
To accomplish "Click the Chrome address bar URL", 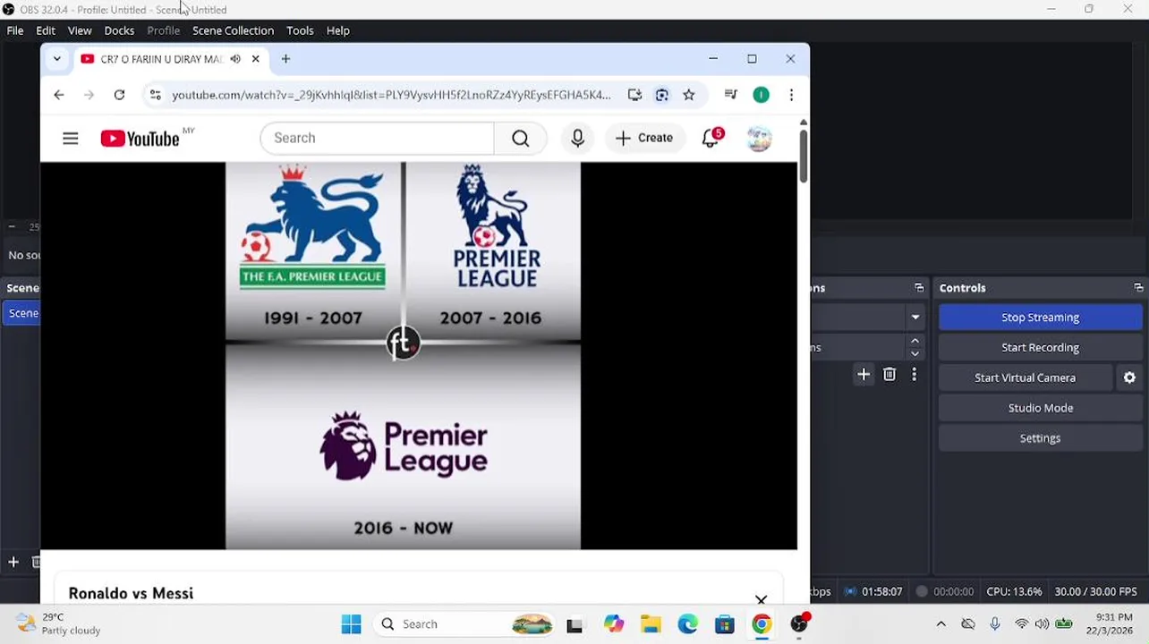I will pyautogui.click(x=391, y=95).
